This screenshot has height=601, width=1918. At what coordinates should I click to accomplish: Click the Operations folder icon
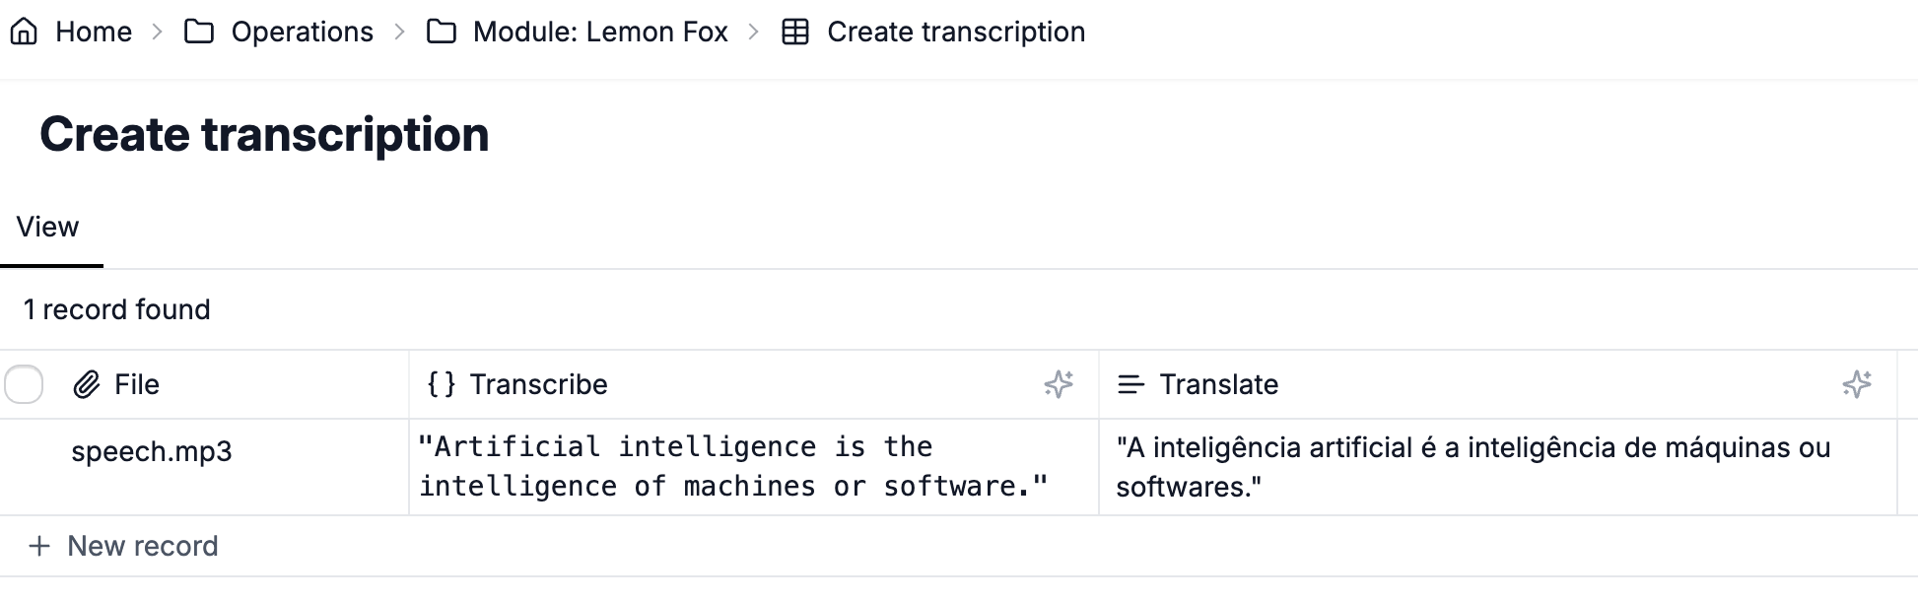pyautogui.click(x=199, y=32)
